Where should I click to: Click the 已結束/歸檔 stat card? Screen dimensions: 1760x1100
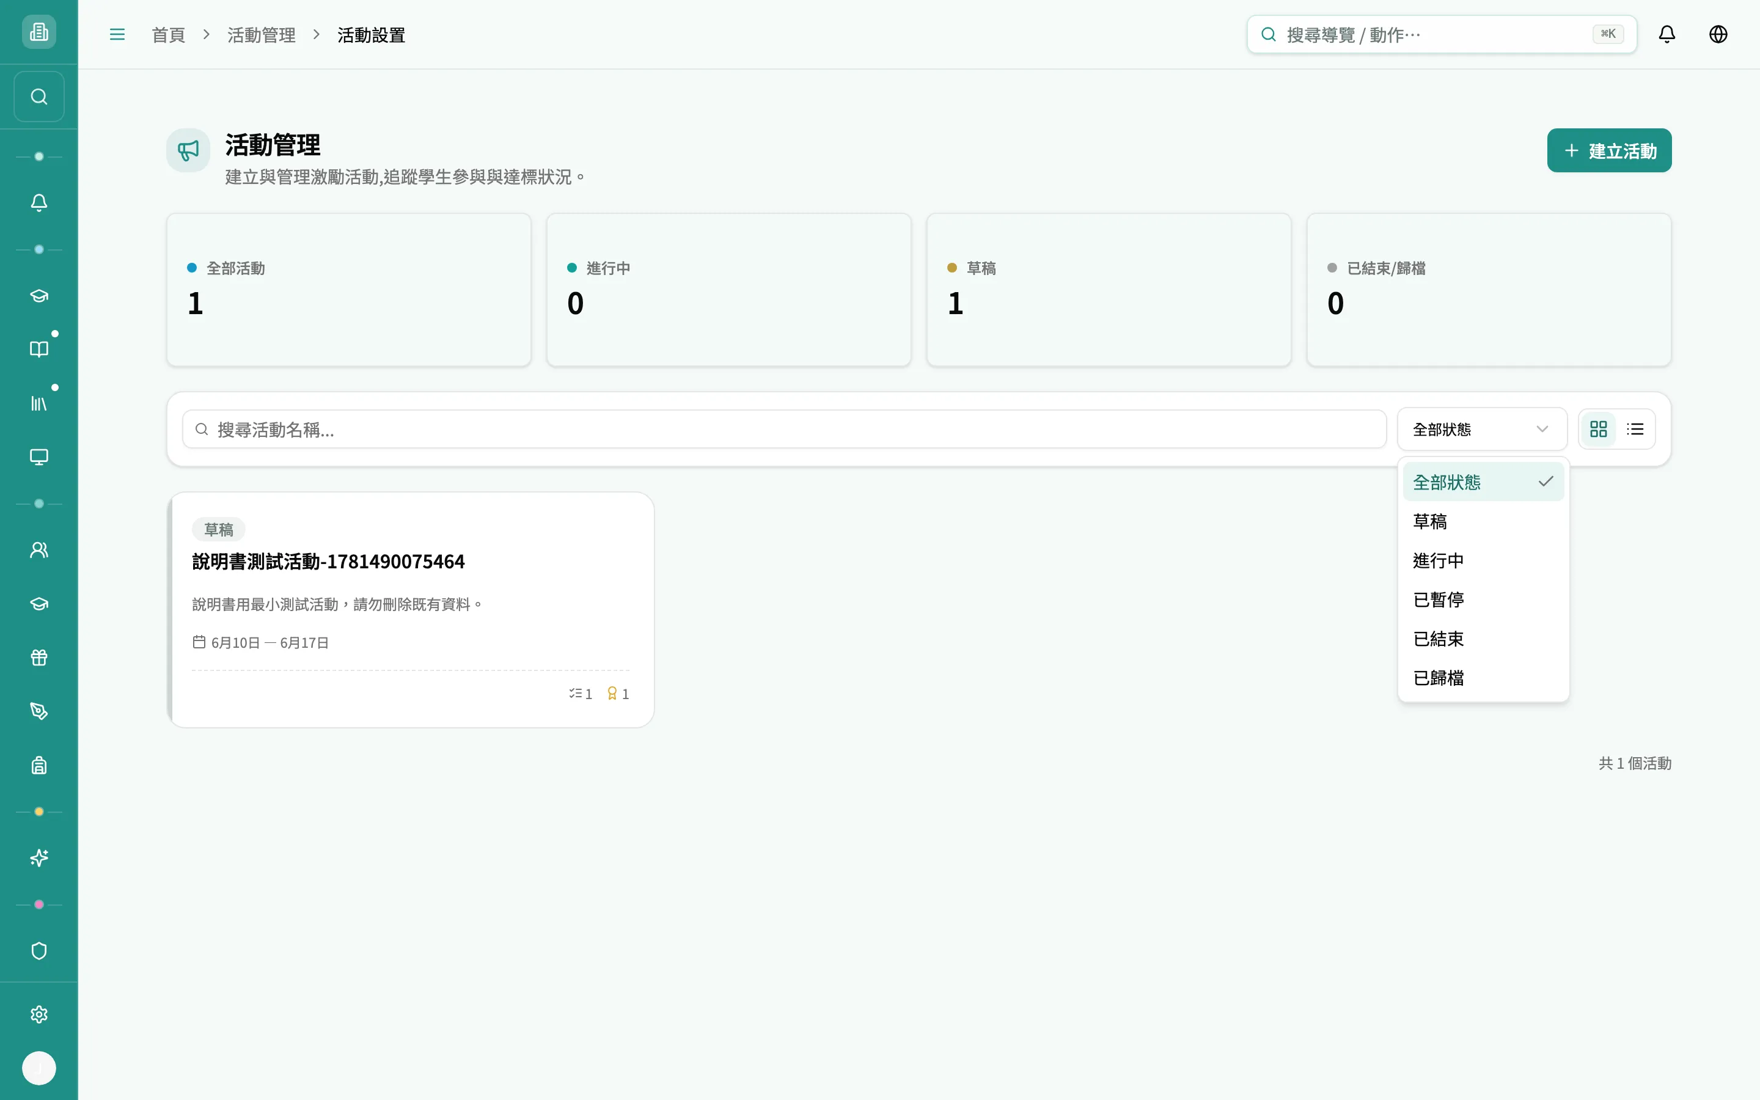click(x=1489, y=290)
